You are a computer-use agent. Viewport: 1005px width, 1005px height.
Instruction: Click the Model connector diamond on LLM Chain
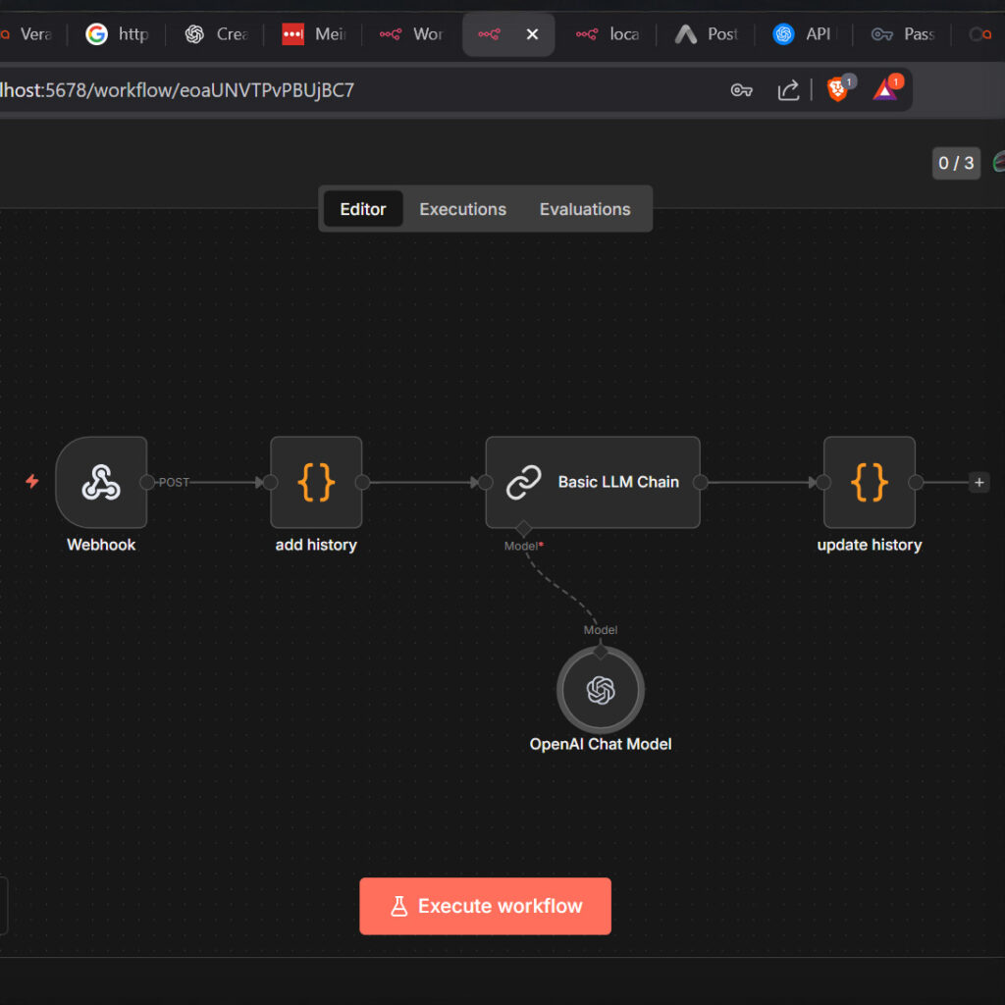tap(523, 529)
